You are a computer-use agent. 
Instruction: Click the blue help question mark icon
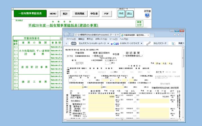click(x=147, y=15)
